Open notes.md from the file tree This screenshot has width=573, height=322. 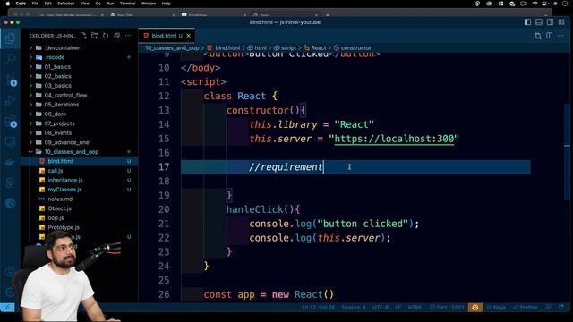pos(79,199)
